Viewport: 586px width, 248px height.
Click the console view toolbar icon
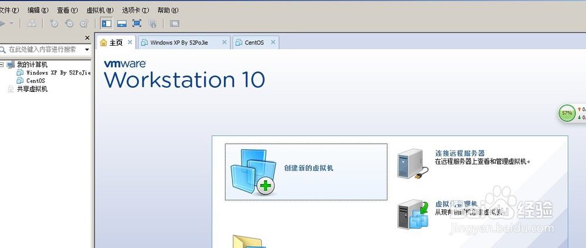click(x=175, y=23)
